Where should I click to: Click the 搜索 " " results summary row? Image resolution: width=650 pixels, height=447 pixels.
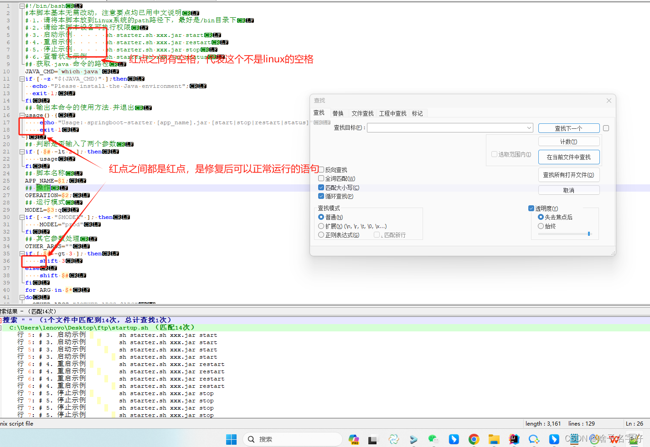click(x=325, y=320)
